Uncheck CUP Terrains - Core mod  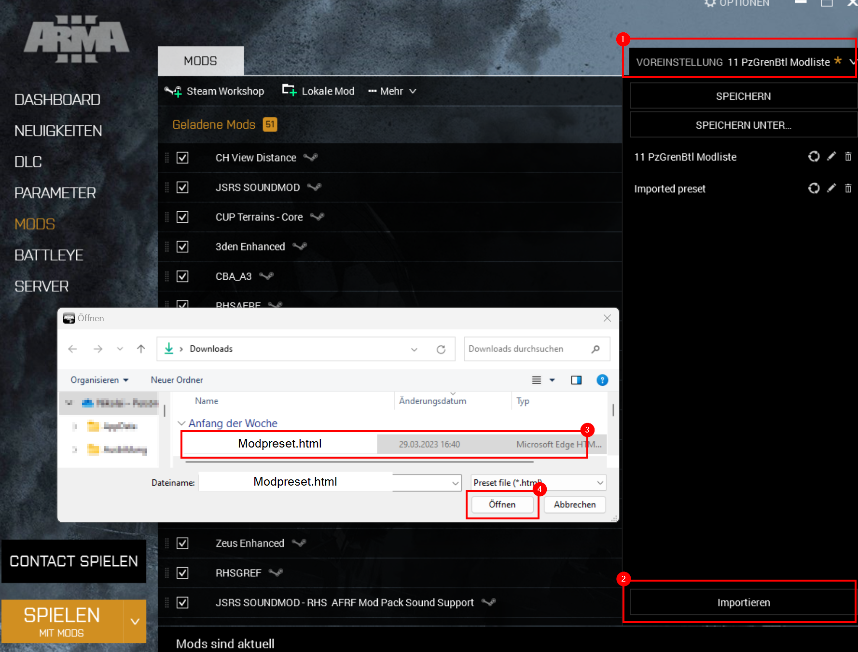point(182,217)
